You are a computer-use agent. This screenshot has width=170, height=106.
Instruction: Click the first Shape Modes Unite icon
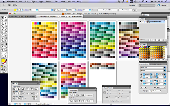pyautogui.click(x=71, y=95)
